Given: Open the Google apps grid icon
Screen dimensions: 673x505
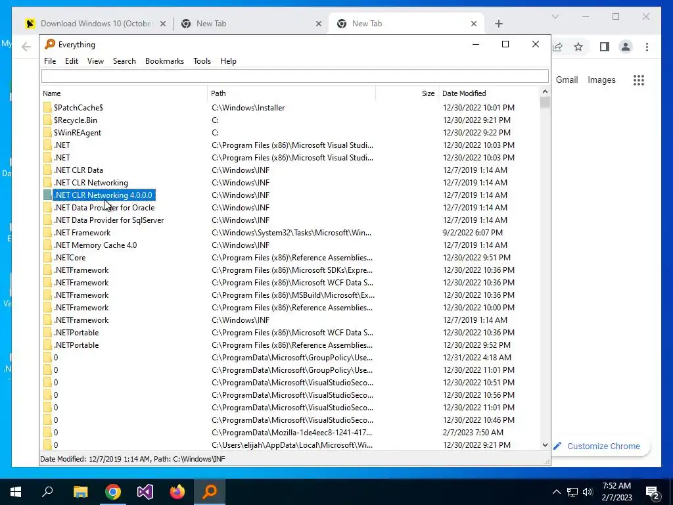Looking at the screenshot, I should [x=639, y=80].
